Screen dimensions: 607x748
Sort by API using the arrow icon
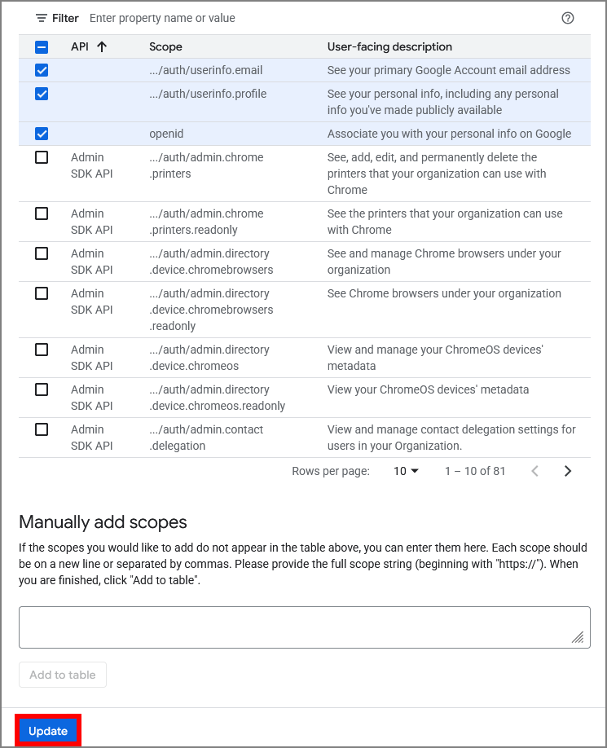pos(102,46)
